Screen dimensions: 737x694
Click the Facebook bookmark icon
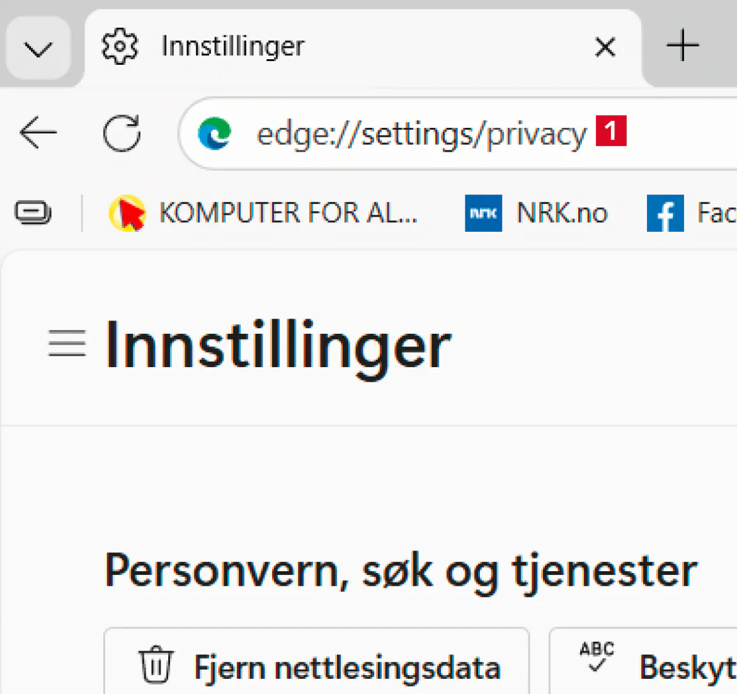(665, 213)
